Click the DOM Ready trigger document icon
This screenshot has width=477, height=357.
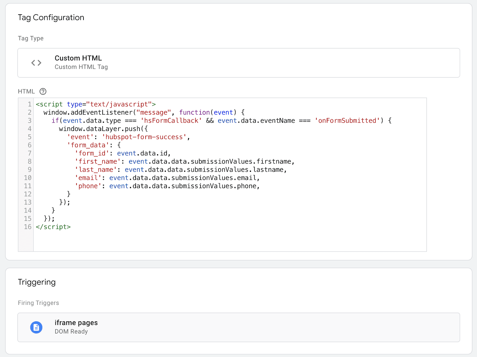[36, 327]
